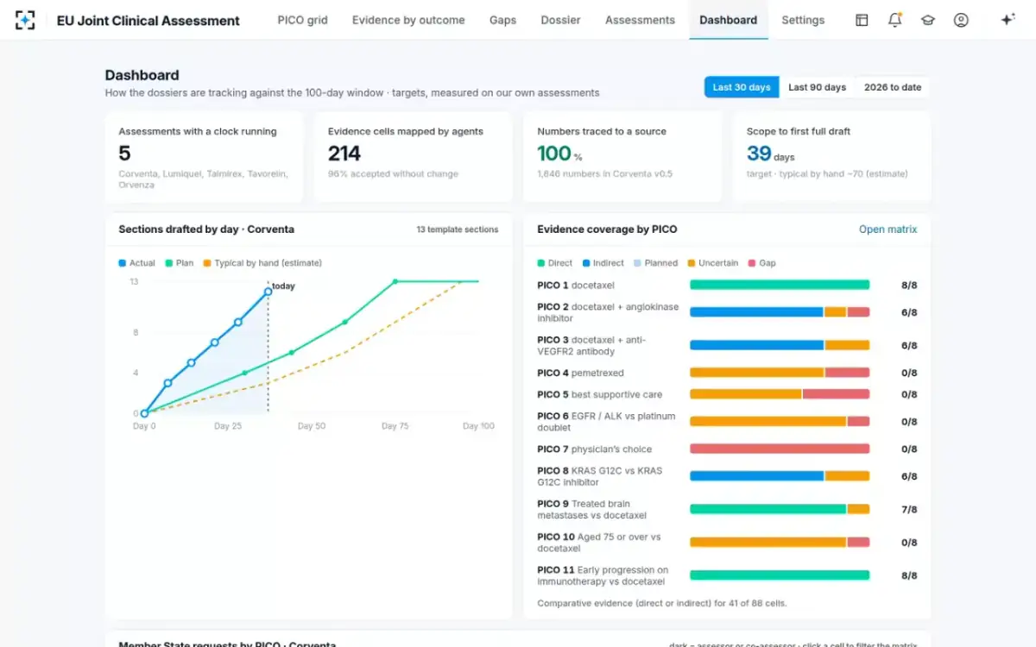The width and height of the screenshot is (1036, 647).
Task: Switch to Evidence by outcome tab
Action: [408, 20]
